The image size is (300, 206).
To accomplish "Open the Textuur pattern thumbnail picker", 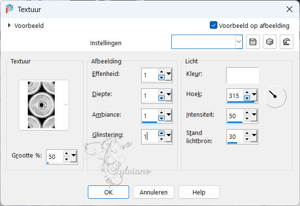I will (44, 105).
